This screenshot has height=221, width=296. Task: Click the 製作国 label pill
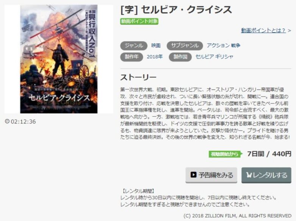(x=180, y=57)
